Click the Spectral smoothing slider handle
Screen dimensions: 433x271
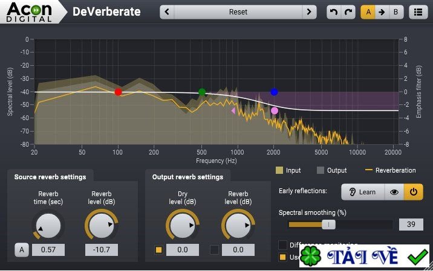(x=328, y=225)
